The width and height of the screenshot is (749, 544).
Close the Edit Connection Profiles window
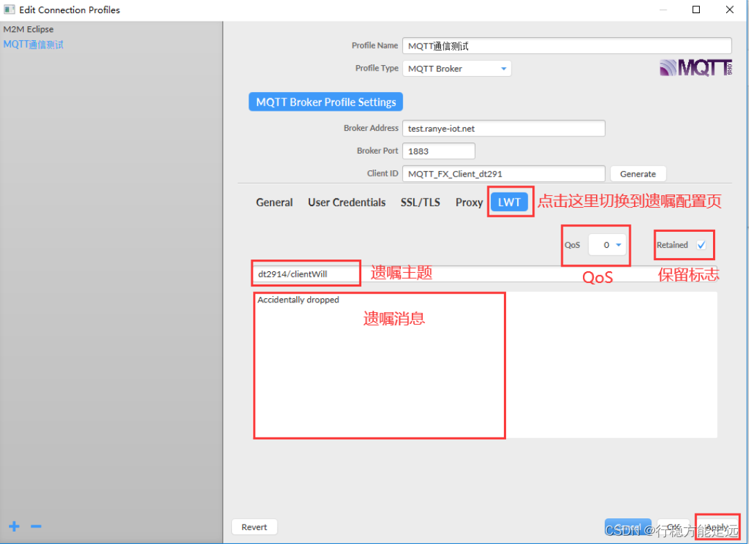[x=730, y=10]
